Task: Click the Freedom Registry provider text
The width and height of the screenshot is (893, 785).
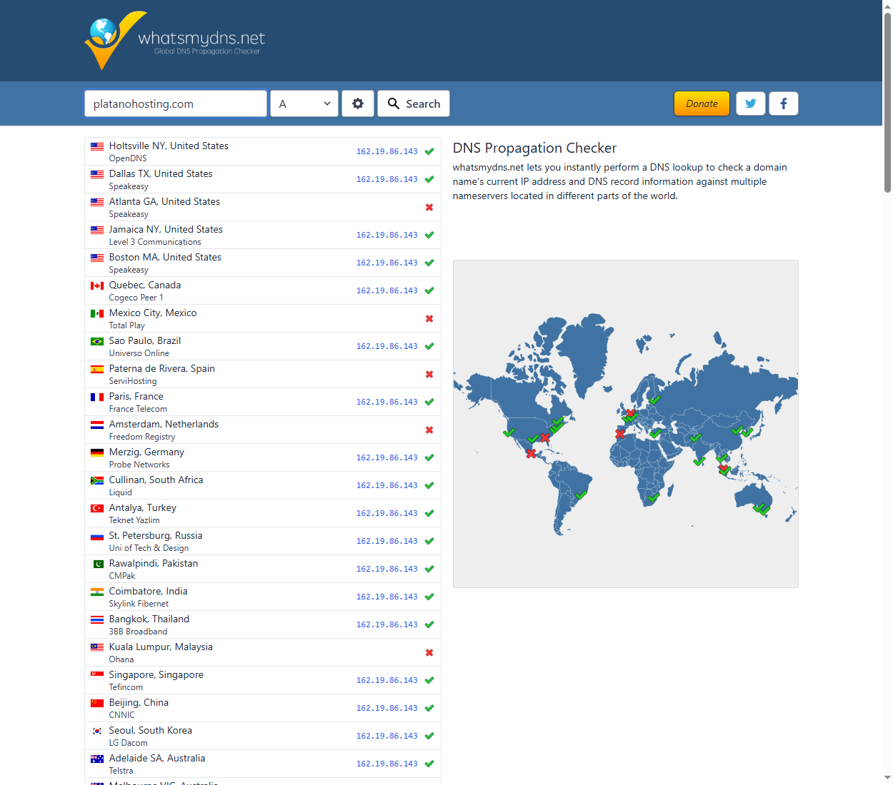Action: [142, 437]
